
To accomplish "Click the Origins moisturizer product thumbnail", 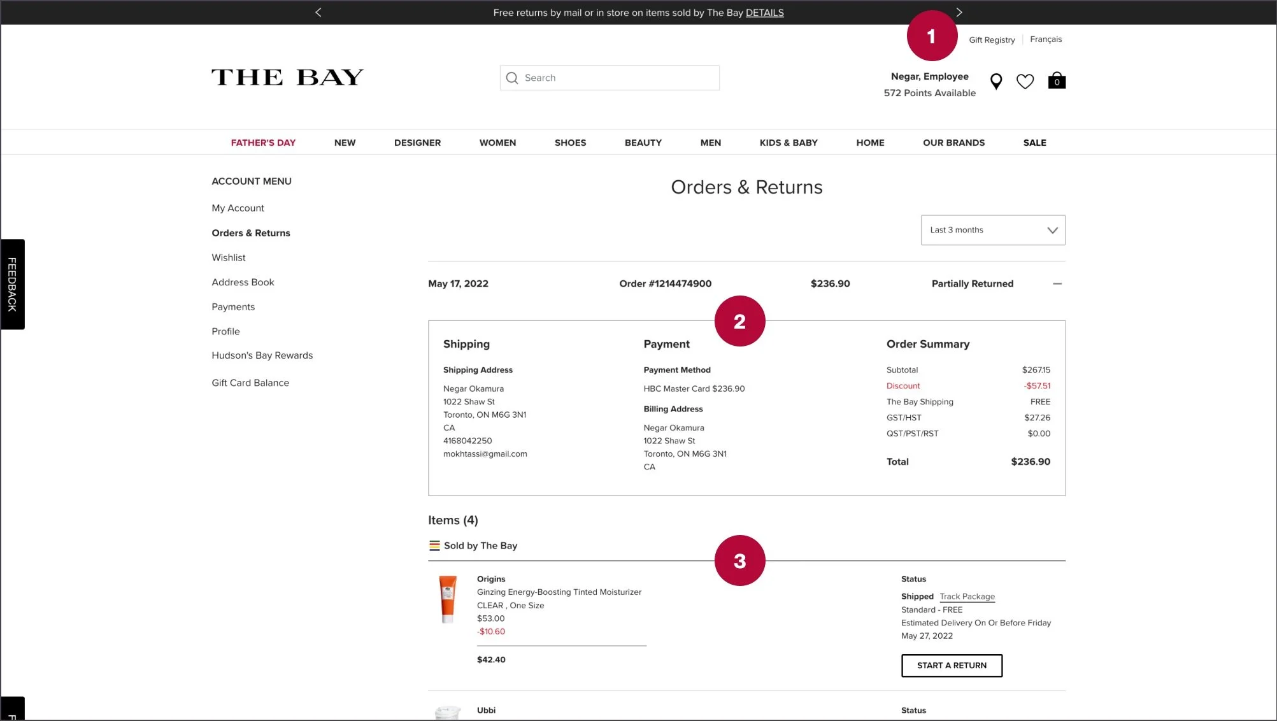I will tap(448, 599).
